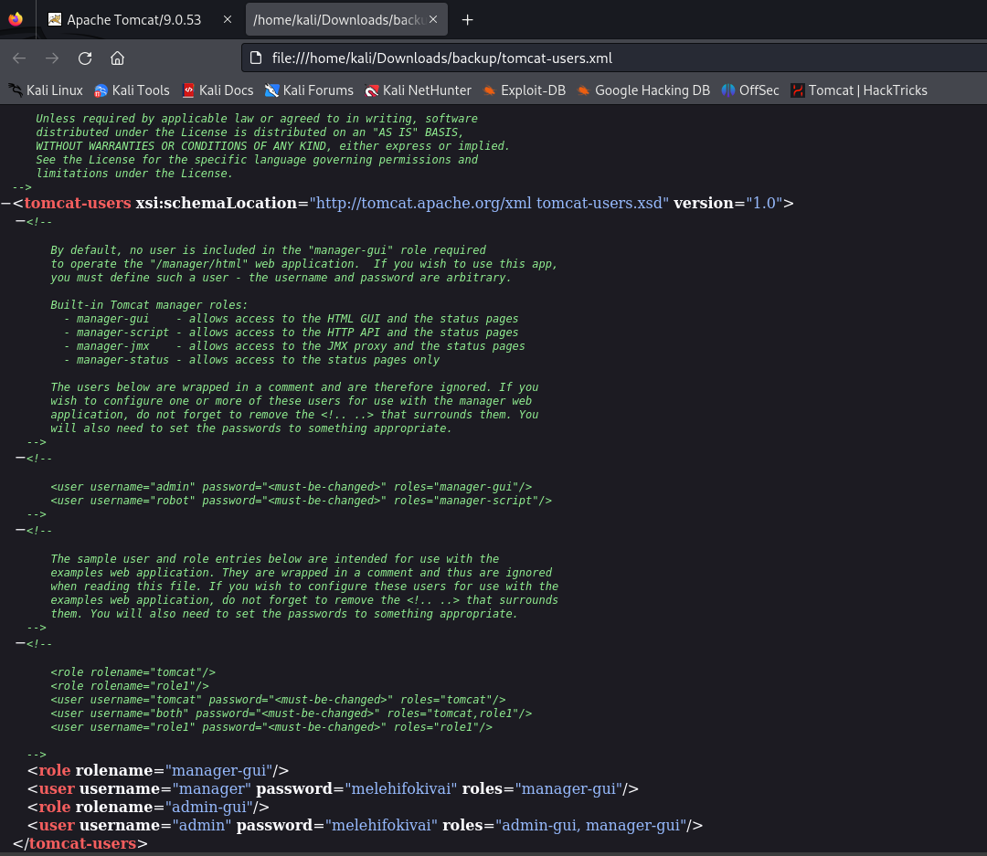Open the home page
Image resolution: width=987 pixels, height=856 pixels.
[x=117, y=58]
